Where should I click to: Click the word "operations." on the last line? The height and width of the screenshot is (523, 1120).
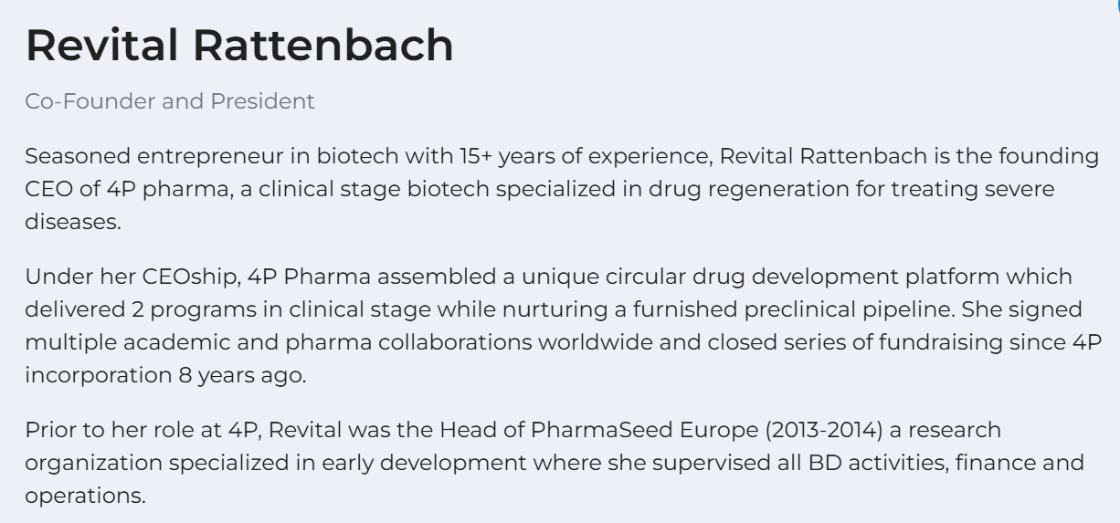(x=85, y=495)
